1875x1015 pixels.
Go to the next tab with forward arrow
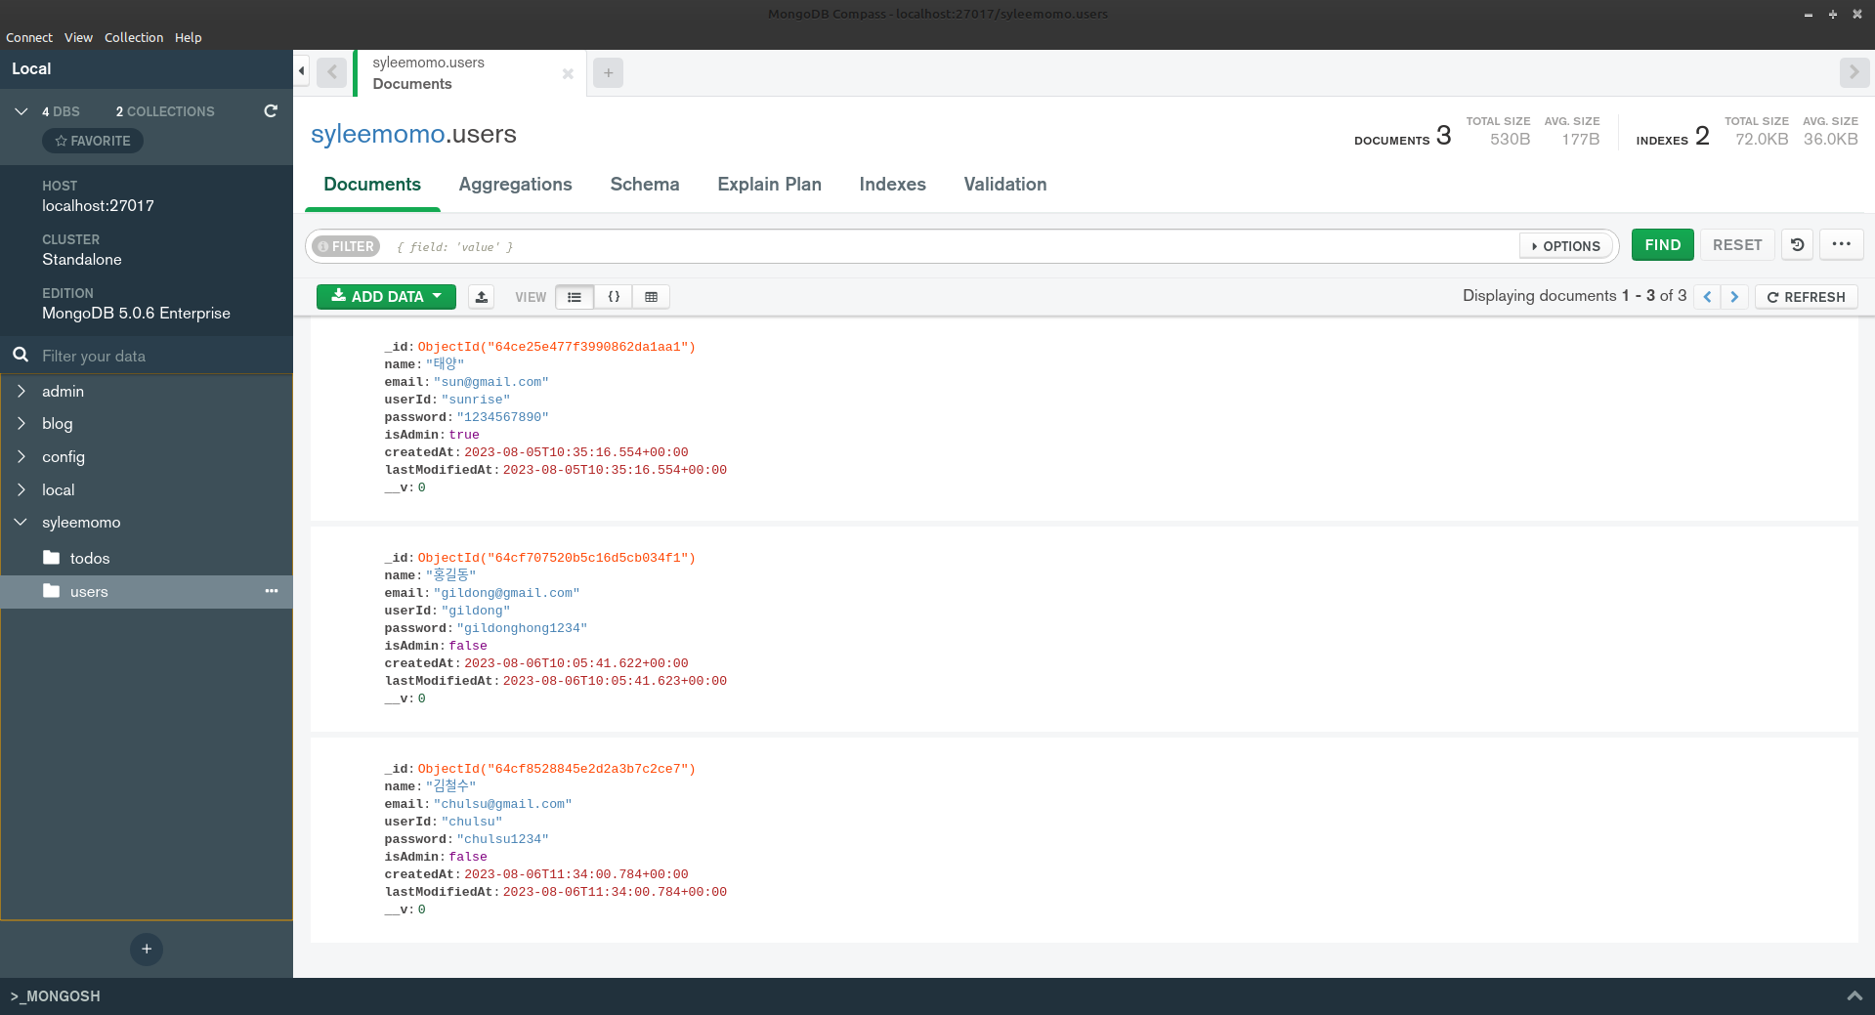[x=1854, y=72]
